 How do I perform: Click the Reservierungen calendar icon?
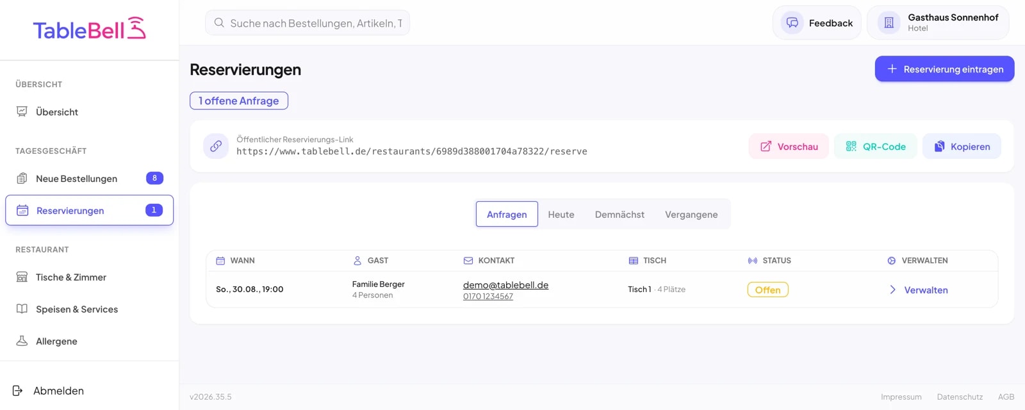22,210
